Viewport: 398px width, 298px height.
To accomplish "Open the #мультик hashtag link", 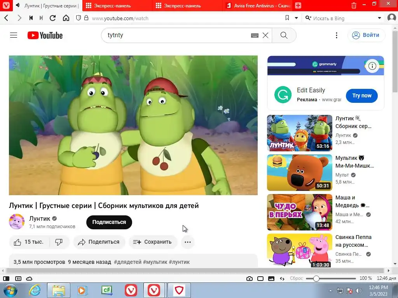I will (155, 262).
